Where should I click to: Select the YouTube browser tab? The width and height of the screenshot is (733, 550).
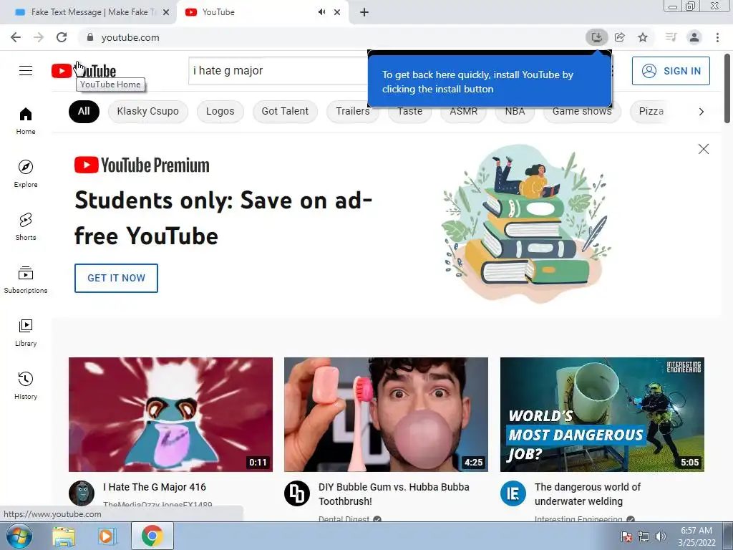coord(262,12)
